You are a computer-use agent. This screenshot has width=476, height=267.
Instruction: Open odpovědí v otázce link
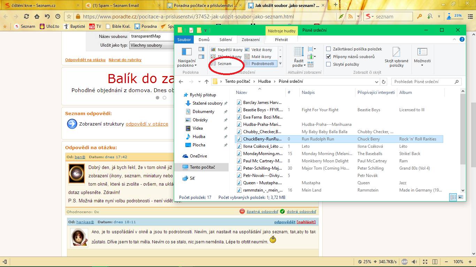pos(147,124)
